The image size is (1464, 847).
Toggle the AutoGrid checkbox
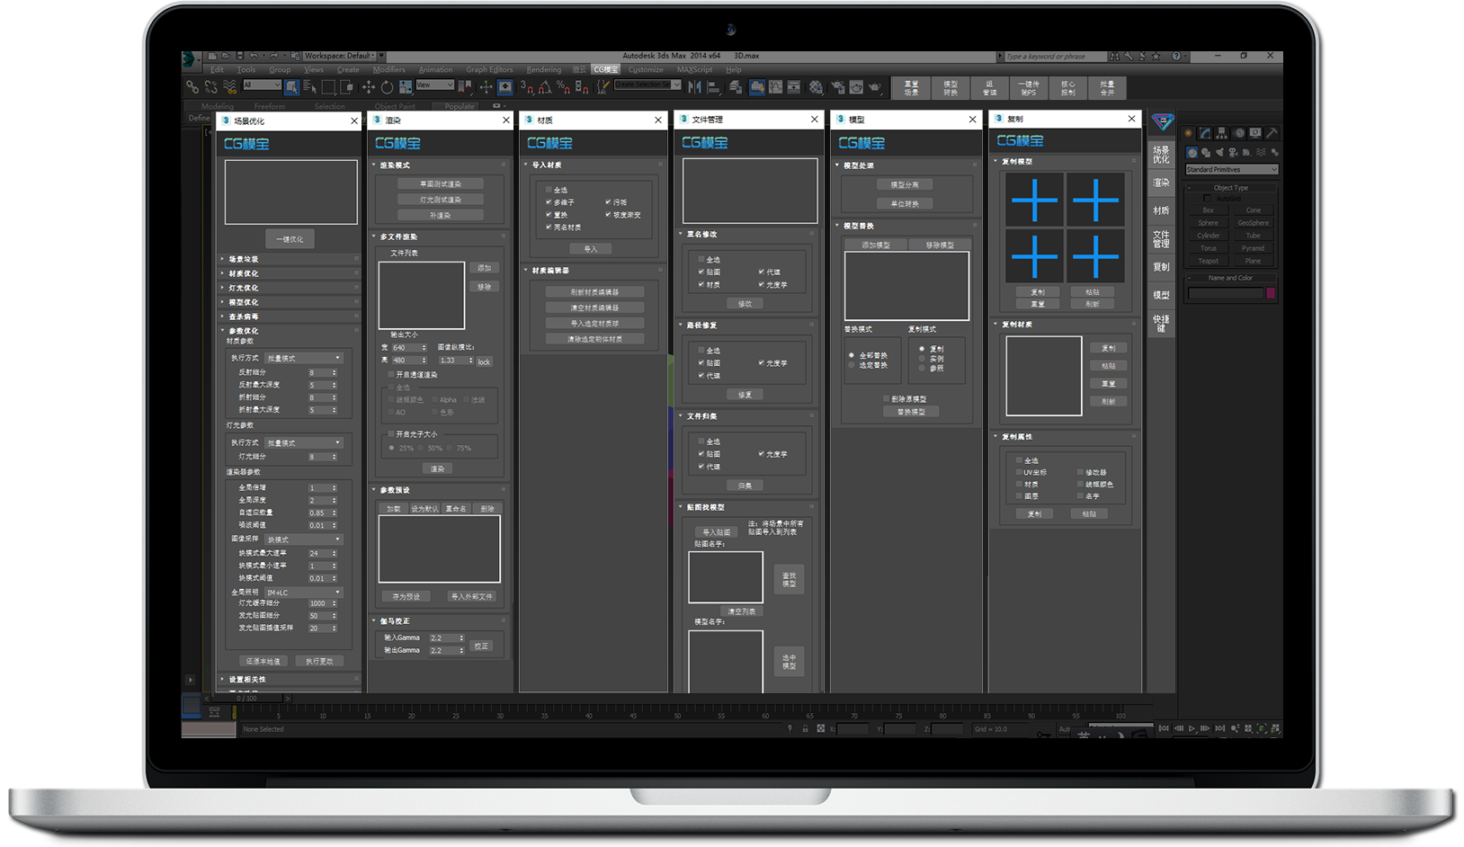(1208, 199)
